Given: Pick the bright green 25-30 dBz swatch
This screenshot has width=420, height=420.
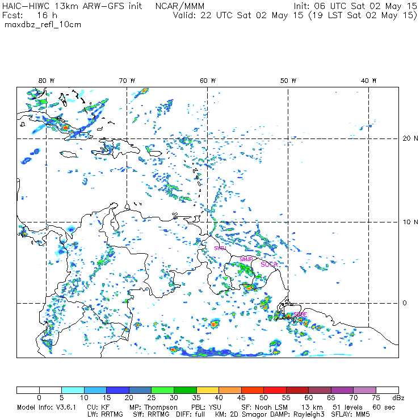Looking at the screenshot, I should [163, 390].
